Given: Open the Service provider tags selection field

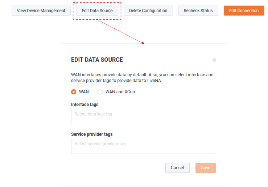Looking at the screenshot, I should (144, 146).
